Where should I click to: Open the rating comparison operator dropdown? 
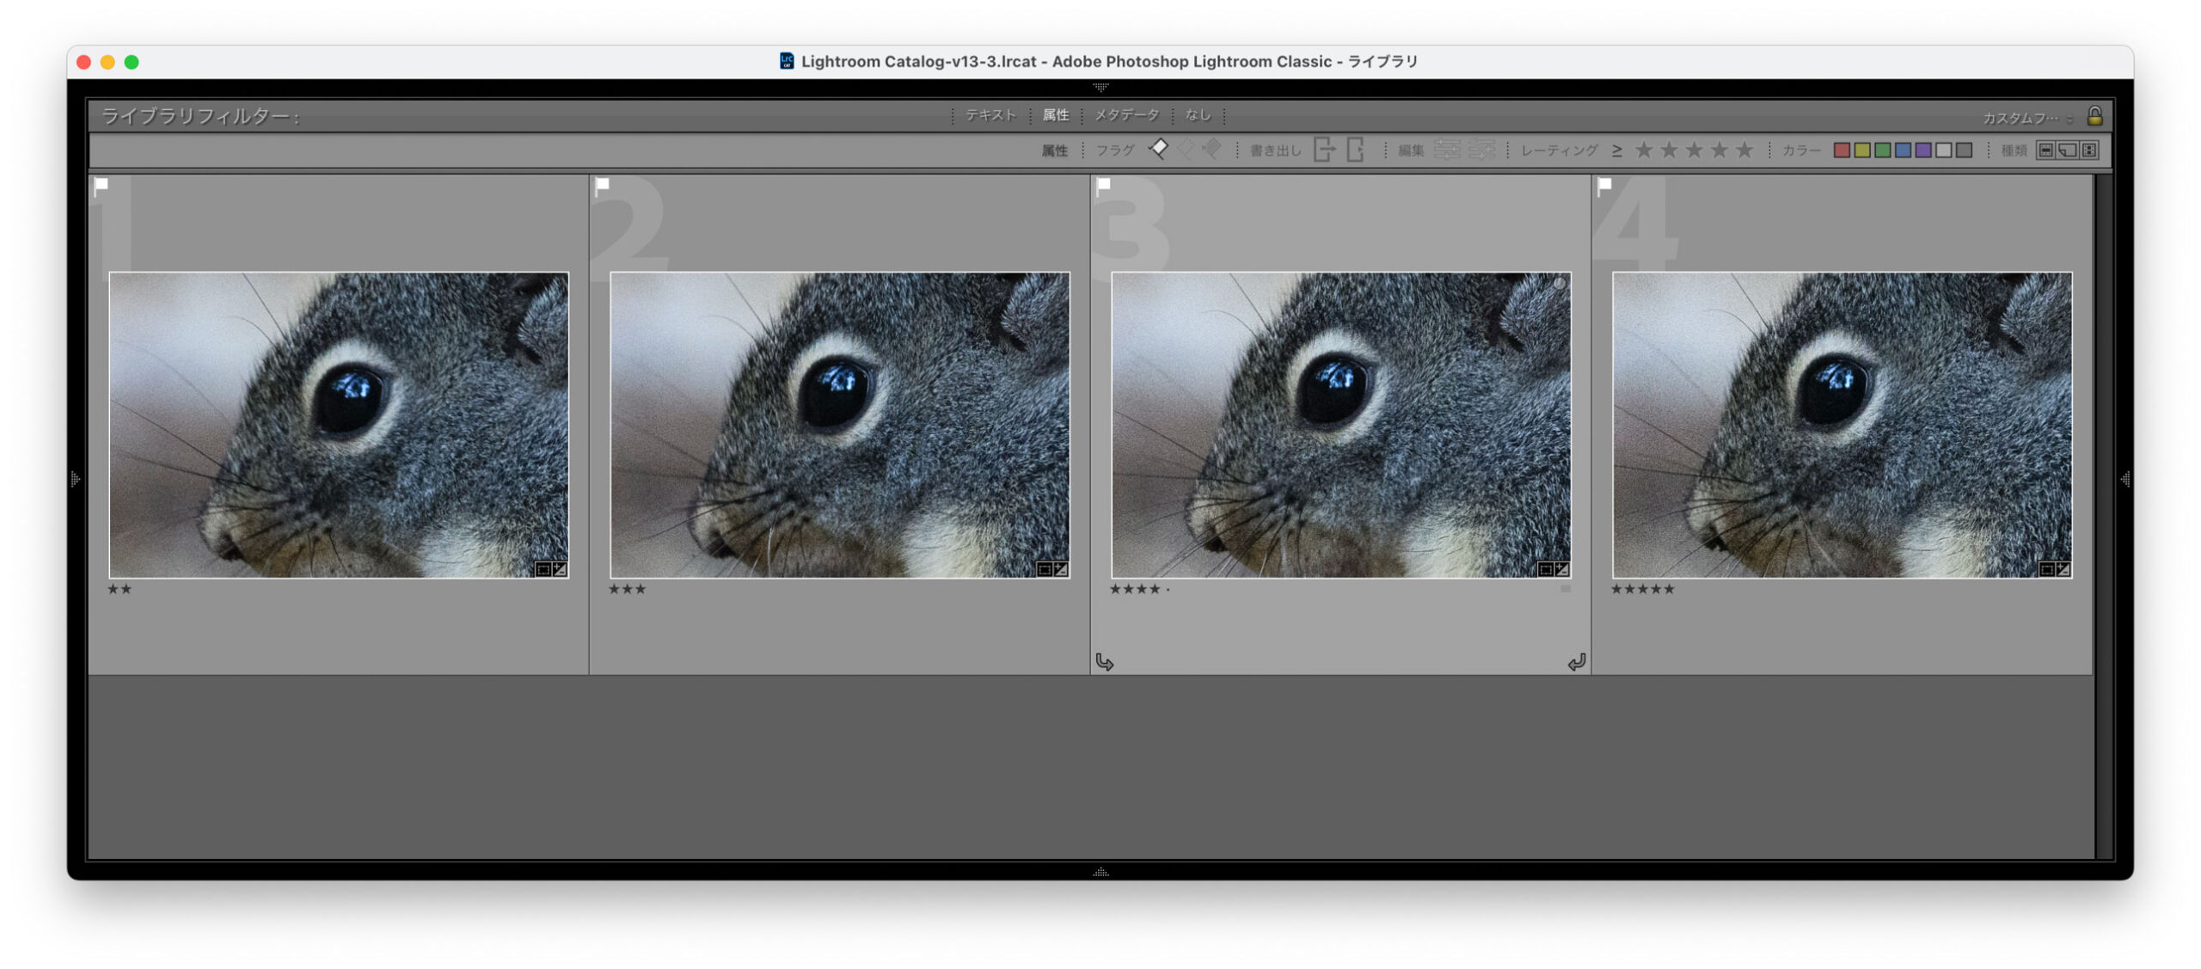pos(1616,150)
